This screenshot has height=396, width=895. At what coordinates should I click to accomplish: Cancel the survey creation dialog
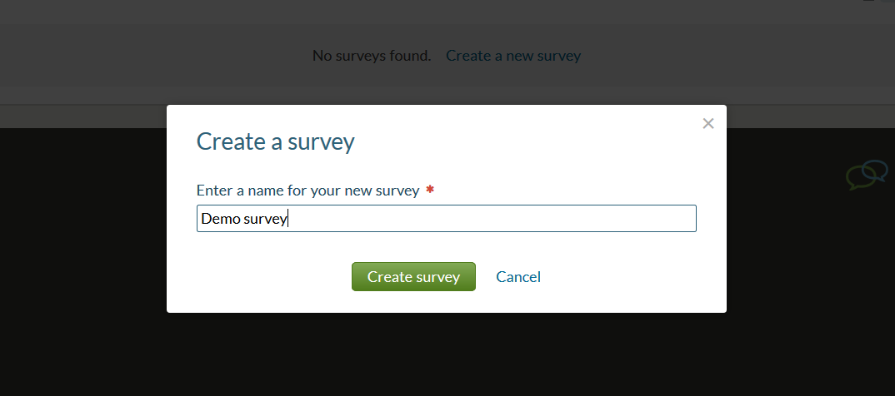point(517,276)
